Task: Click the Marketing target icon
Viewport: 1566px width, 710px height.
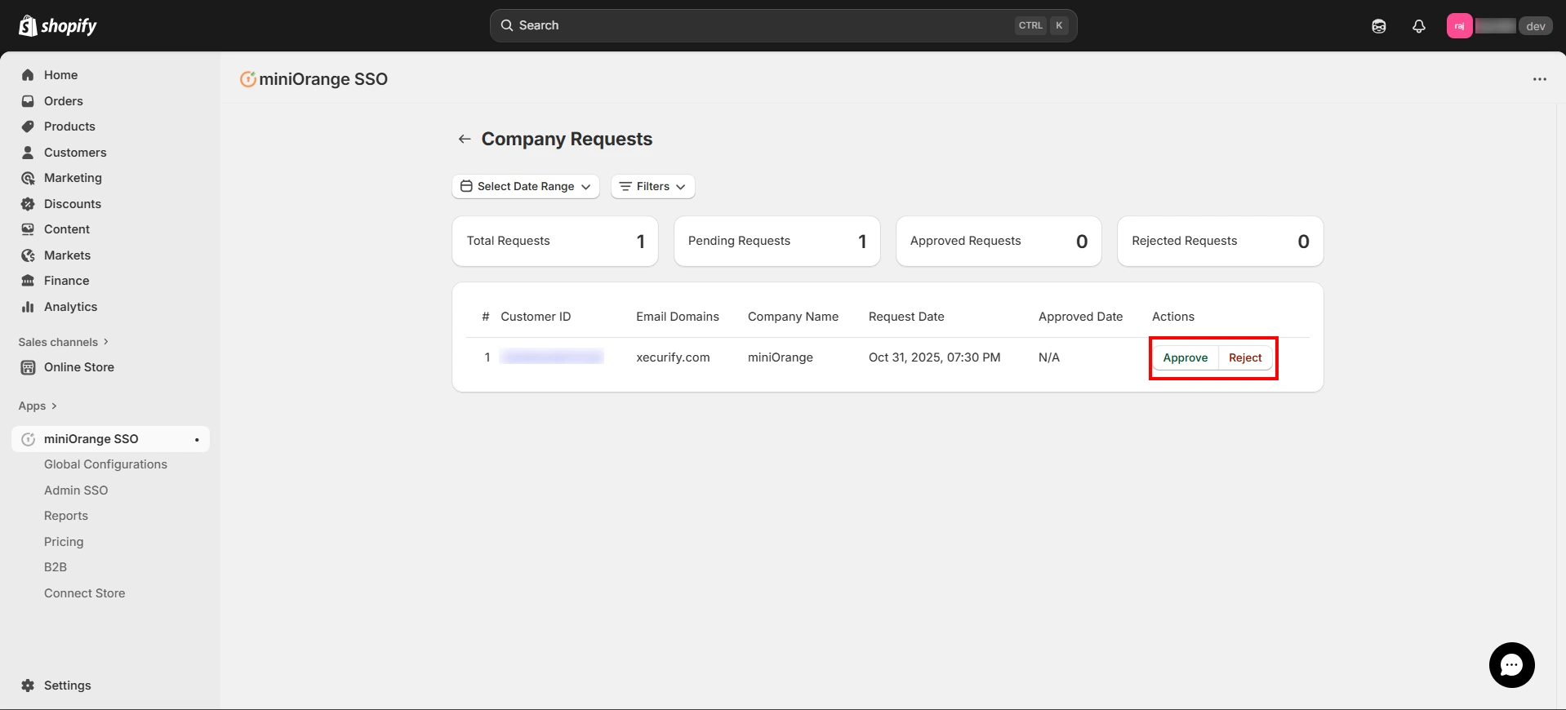Action: click(28, 178)
